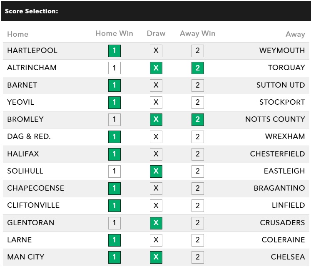Screen dimensions: 311x267
Task: Deselect Torquay away win selection
Action: point(198,68)
